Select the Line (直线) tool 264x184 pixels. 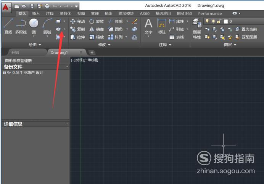click(8, 26)
